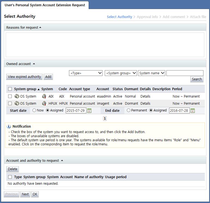Check the box for the imagent account
The height and width of the screenshot is (203, 210).
pyautogui.click(x=10, y=104)
